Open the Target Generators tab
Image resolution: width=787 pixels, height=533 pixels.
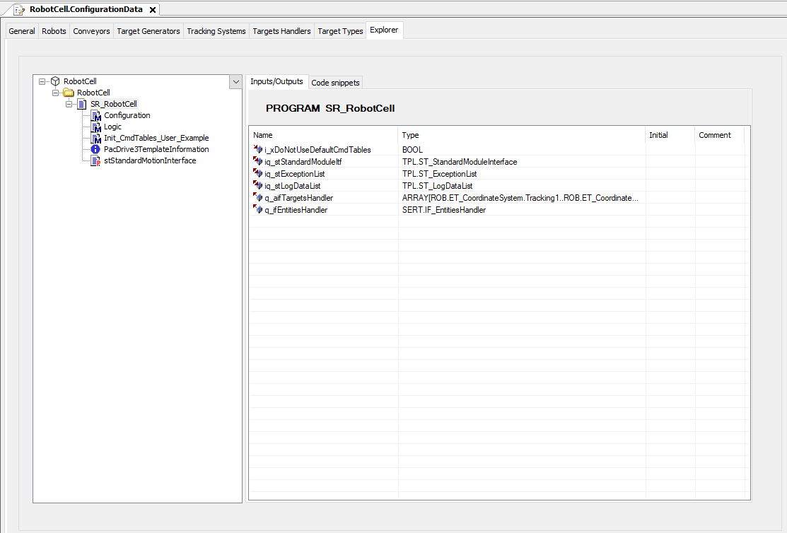point(148,31)
